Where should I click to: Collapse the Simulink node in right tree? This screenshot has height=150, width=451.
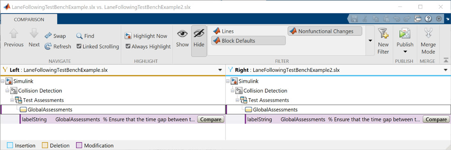[x=228, y=81]
